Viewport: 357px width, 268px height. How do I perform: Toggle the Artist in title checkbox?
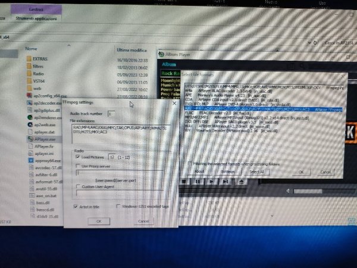tap(76, 207)
